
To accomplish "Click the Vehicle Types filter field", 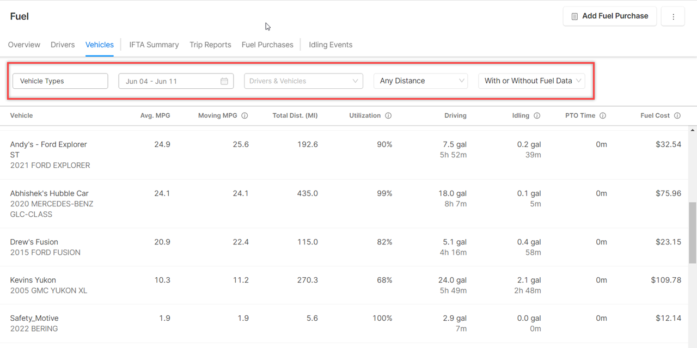I will (60, 81).
